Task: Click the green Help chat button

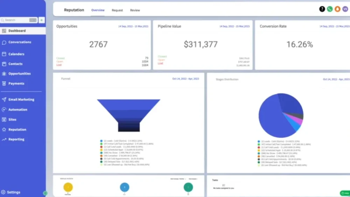Action: point(345,193)
